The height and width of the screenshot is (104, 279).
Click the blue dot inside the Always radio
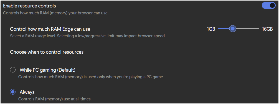point(13,92)
